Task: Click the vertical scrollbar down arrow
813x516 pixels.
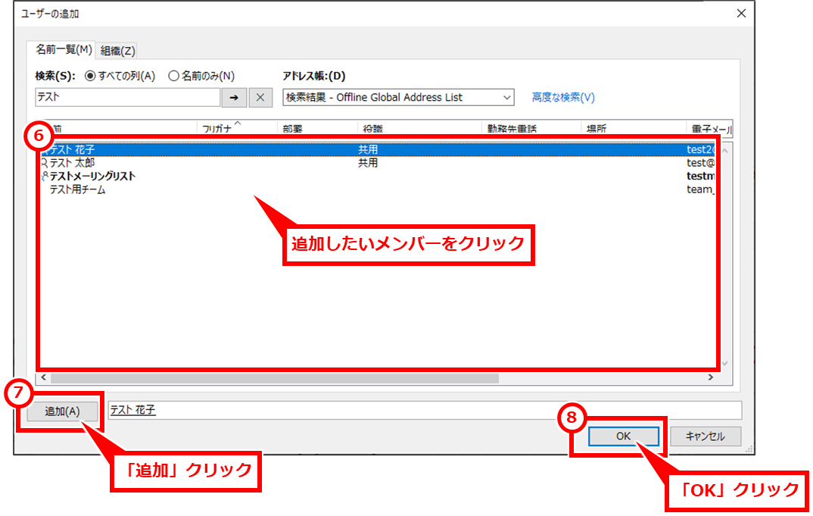Action: [x=725, y=364]
